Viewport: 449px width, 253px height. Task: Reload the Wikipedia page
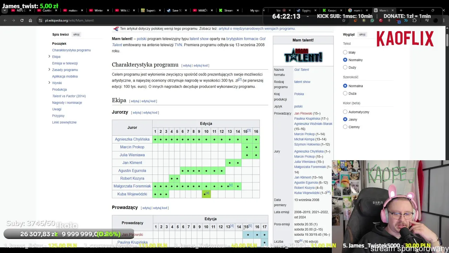22,20
